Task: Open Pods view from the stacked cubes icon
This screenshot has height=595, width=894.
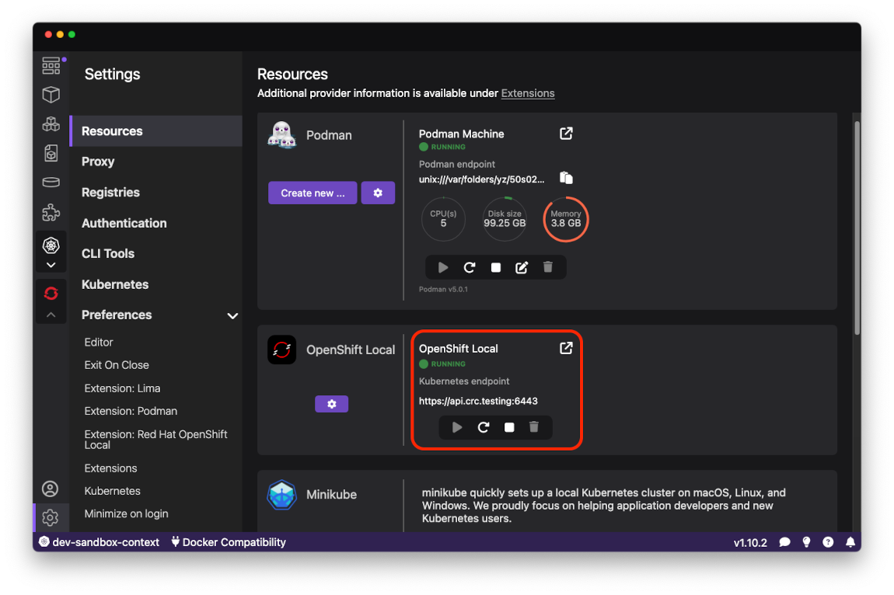Action: pos(51,124)
